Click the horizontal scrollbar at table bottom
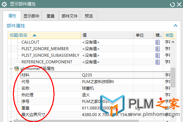This screenshot has width=183, height=122. (76, 121)
